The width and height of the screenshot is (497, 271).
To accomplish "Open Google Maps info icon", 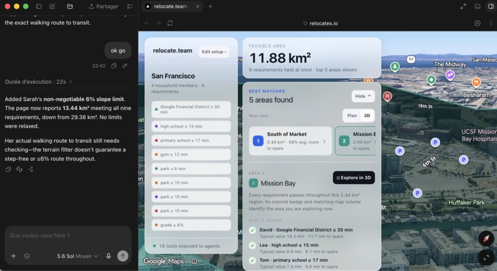I will click(x=194, y=261).
